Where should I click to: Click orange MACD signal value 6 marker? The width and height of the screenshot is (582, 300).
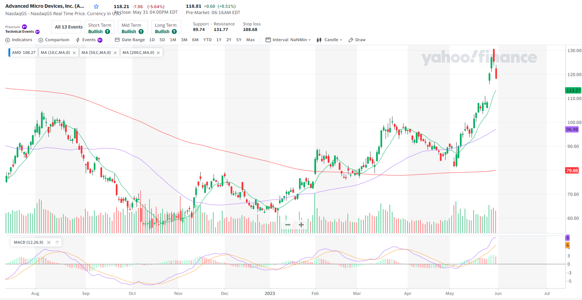(x=568, y=245)
